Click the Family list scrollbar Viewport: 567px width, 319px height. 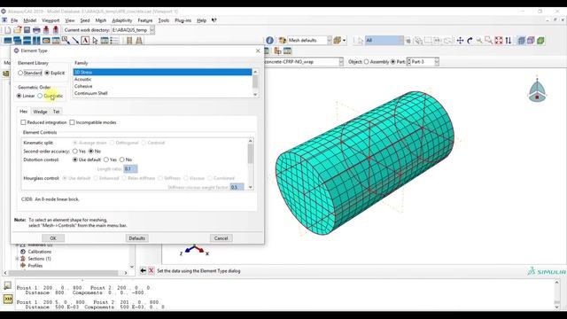click(x=255, y=82)
